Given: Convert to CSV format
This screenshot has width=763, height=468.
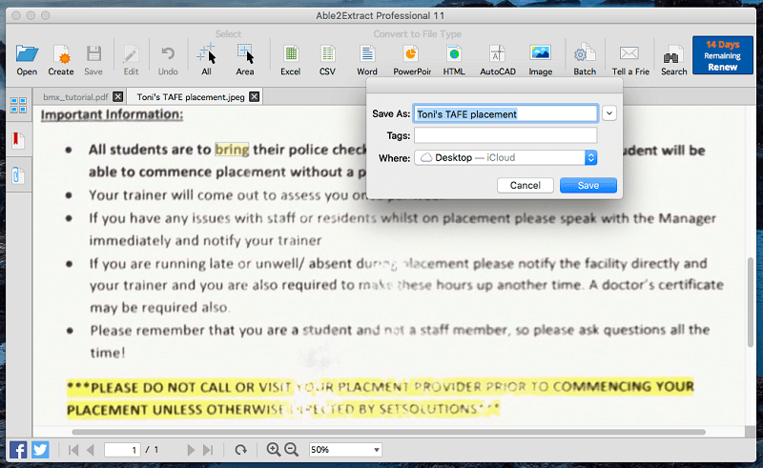Looking at the screenshot, I should (x=327, y=60).
